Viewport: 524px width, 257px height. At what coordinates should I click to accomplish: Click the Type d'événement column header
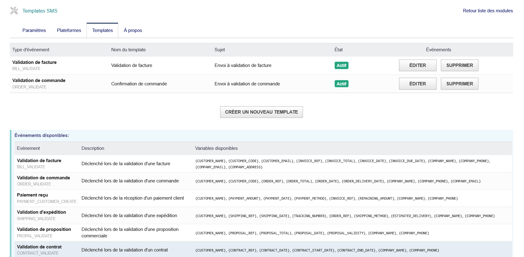[x=31, y=50]
